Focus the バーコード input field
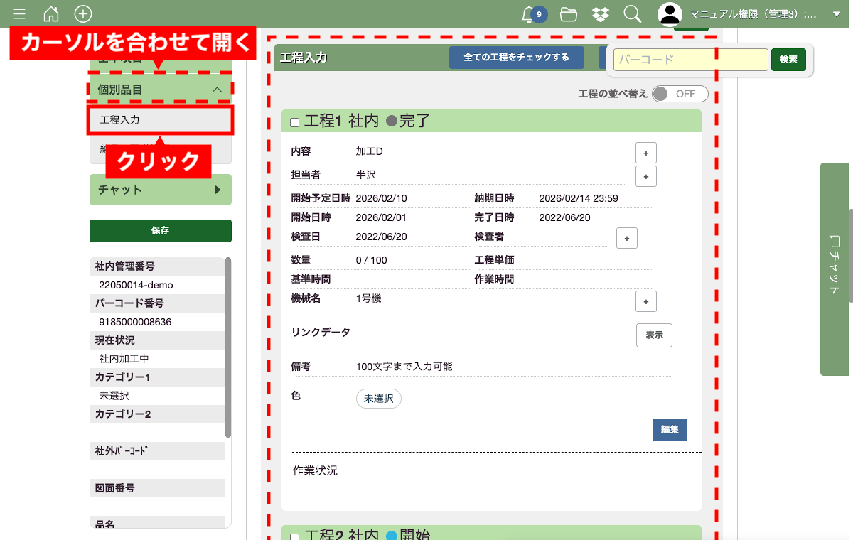The width and height of the screenshot is (853, 540). (690, 60)
